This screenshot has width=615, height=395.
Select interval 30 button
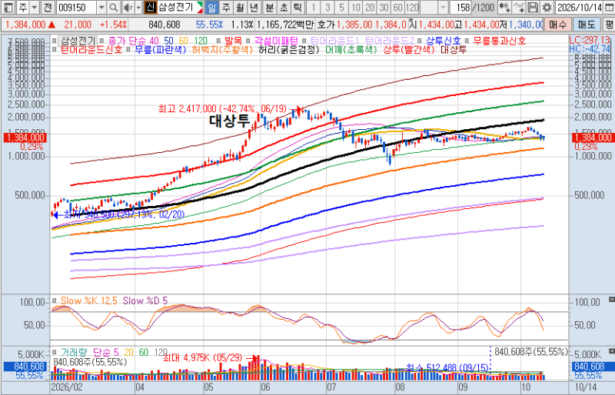(x=384, y=7)
